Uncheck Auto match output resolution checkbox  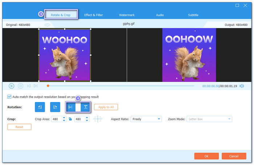[9, 97]
